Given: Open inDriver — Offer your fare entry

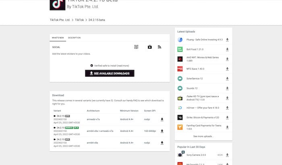Looking at the screenshot, I should coord(203,108).
